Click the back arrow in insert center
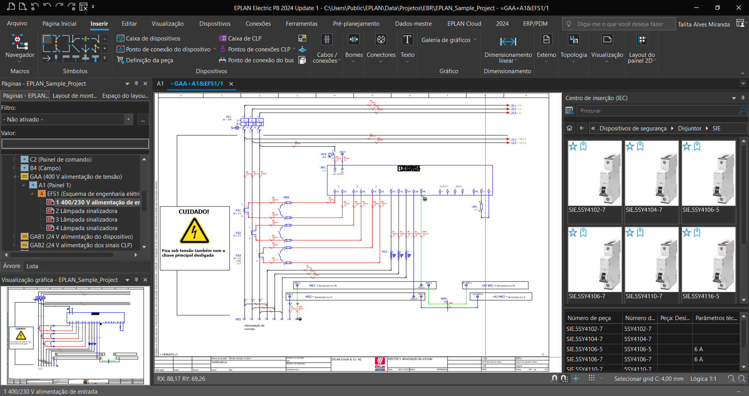The width and height of the screenshot is (749, 396). click(582, 128)
